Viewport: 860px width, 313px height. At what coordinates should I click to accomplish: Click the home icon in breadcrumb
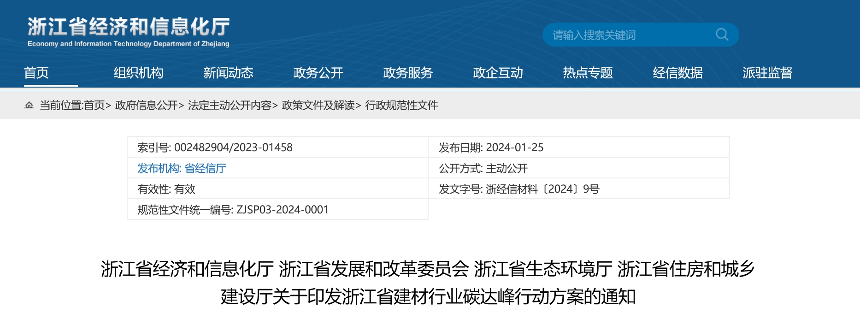click(29, 106)
